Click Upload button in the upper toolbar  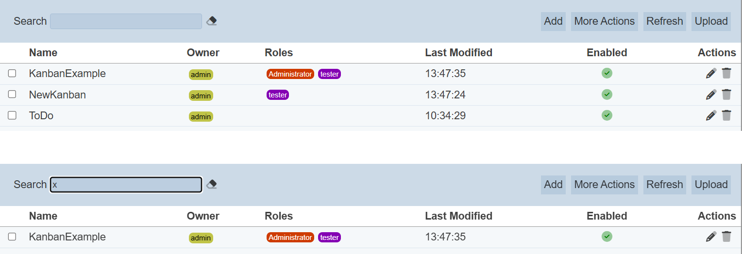tap(711, 21)
